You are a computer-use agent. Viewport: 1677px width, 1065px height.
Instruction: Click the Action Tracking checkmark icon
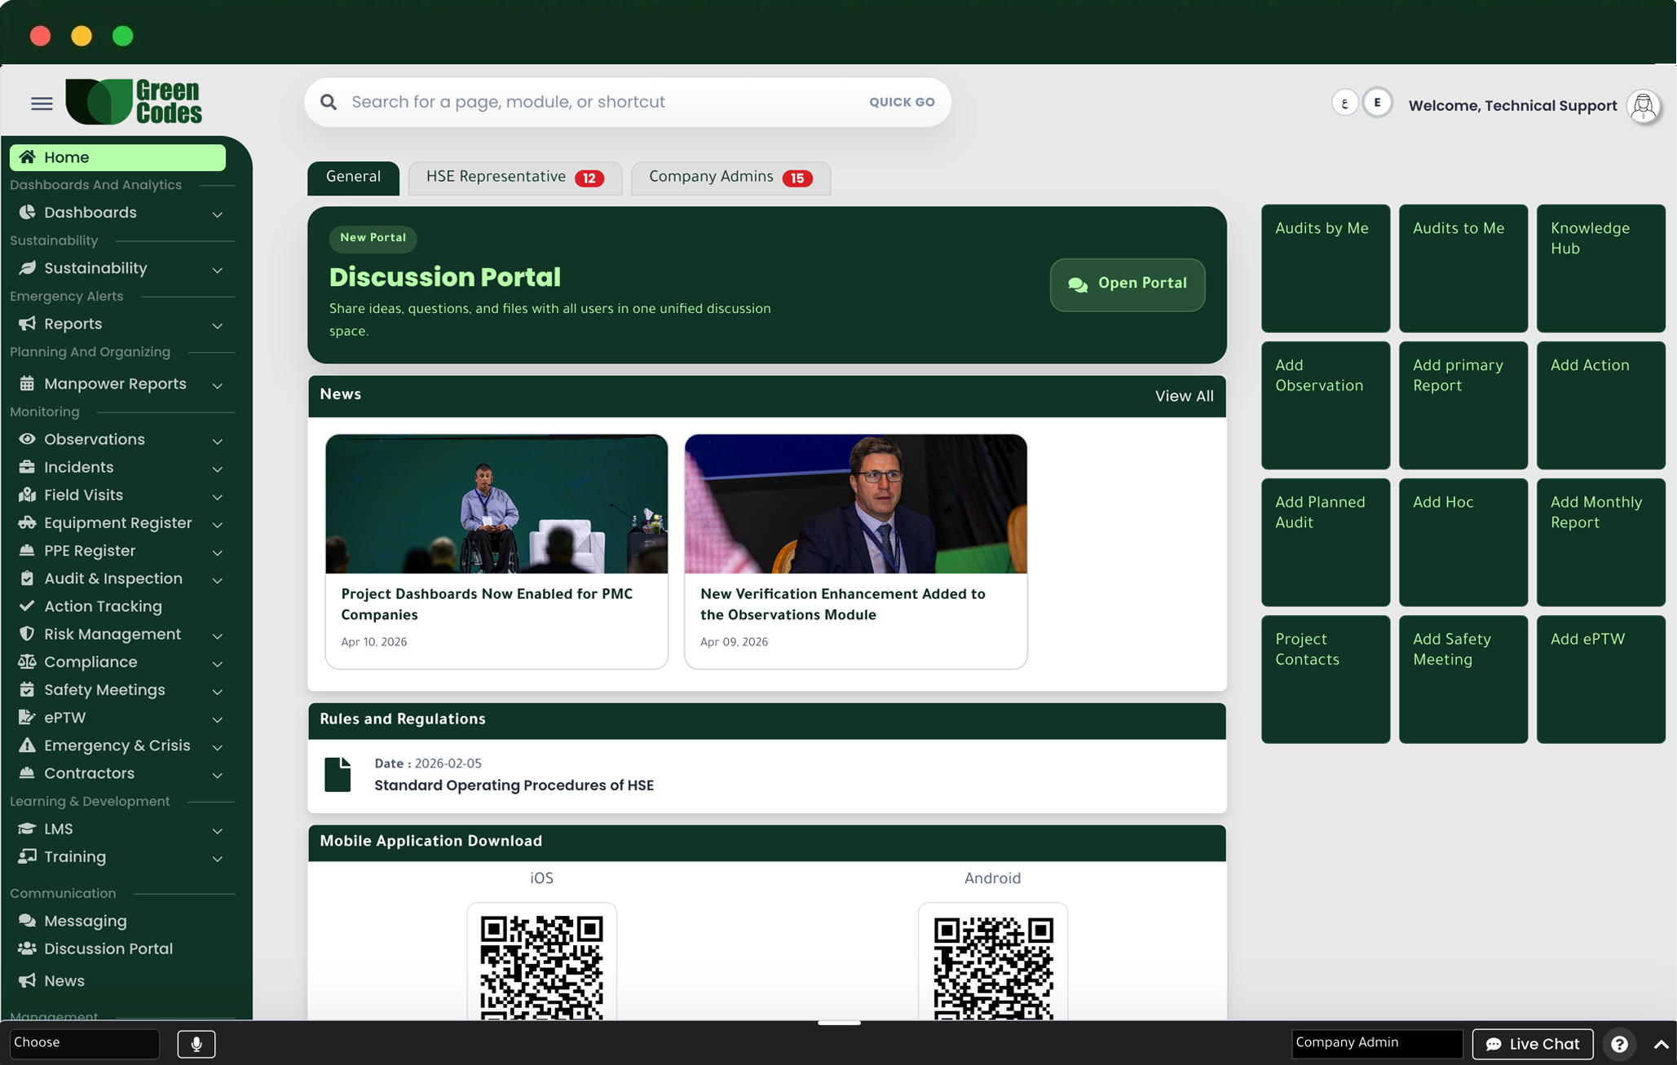(27, 606)
